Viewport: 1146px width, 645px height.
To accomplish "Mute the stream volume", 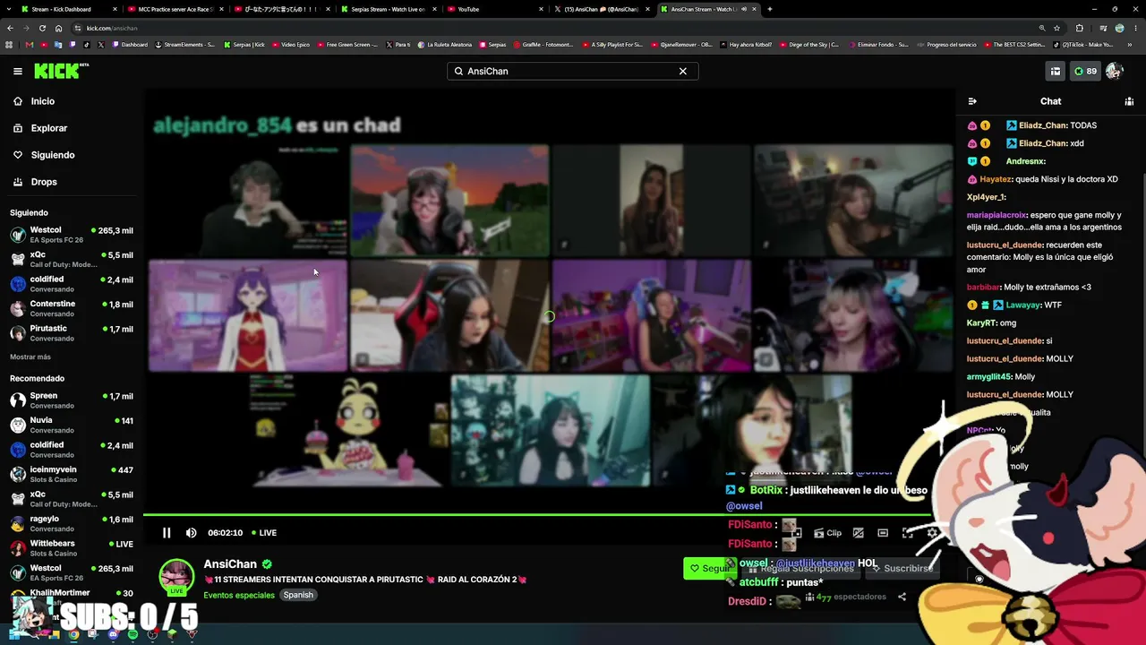I will click(x=191, y=532).
